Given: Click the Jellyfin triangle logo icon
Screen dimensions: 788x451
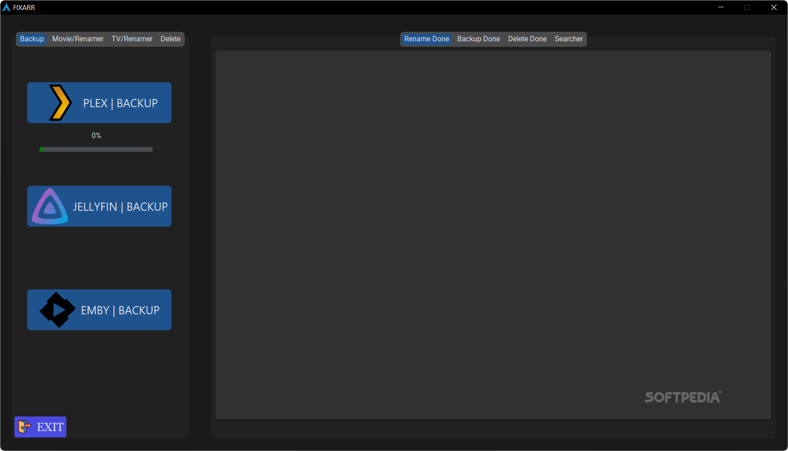Looking at the screenshot, I should coord(50,206).
